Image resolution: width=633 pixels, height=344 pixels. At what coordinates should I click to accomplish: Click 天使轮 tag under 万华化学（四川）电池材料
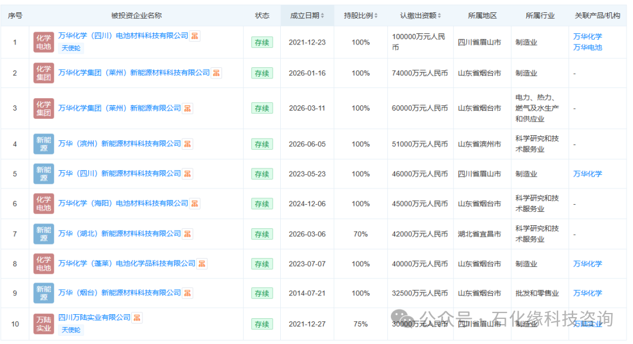tap(71, 48)
